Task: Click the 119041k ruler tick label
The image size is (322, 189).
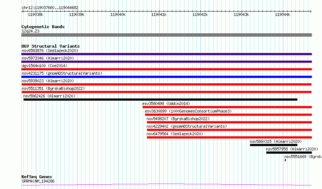Action: (159, 14)
